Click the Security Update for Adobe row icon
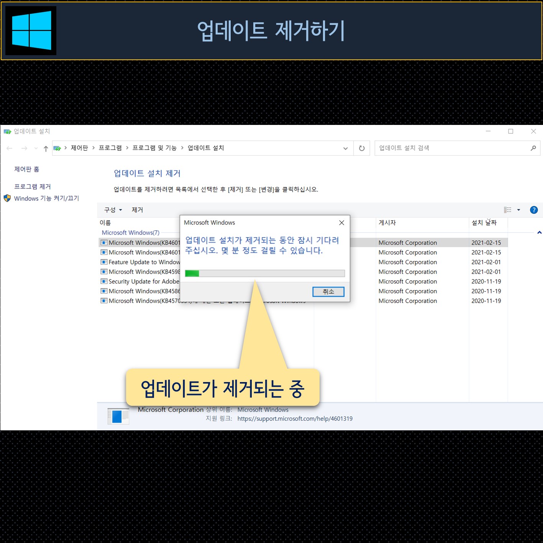 (x=104, y=281)
